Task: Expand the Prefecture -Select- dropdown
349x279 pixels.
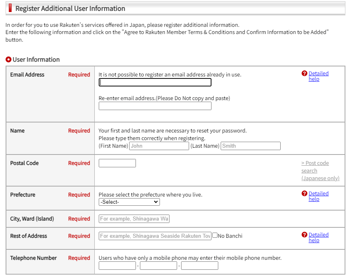Action: click(129, 202)
